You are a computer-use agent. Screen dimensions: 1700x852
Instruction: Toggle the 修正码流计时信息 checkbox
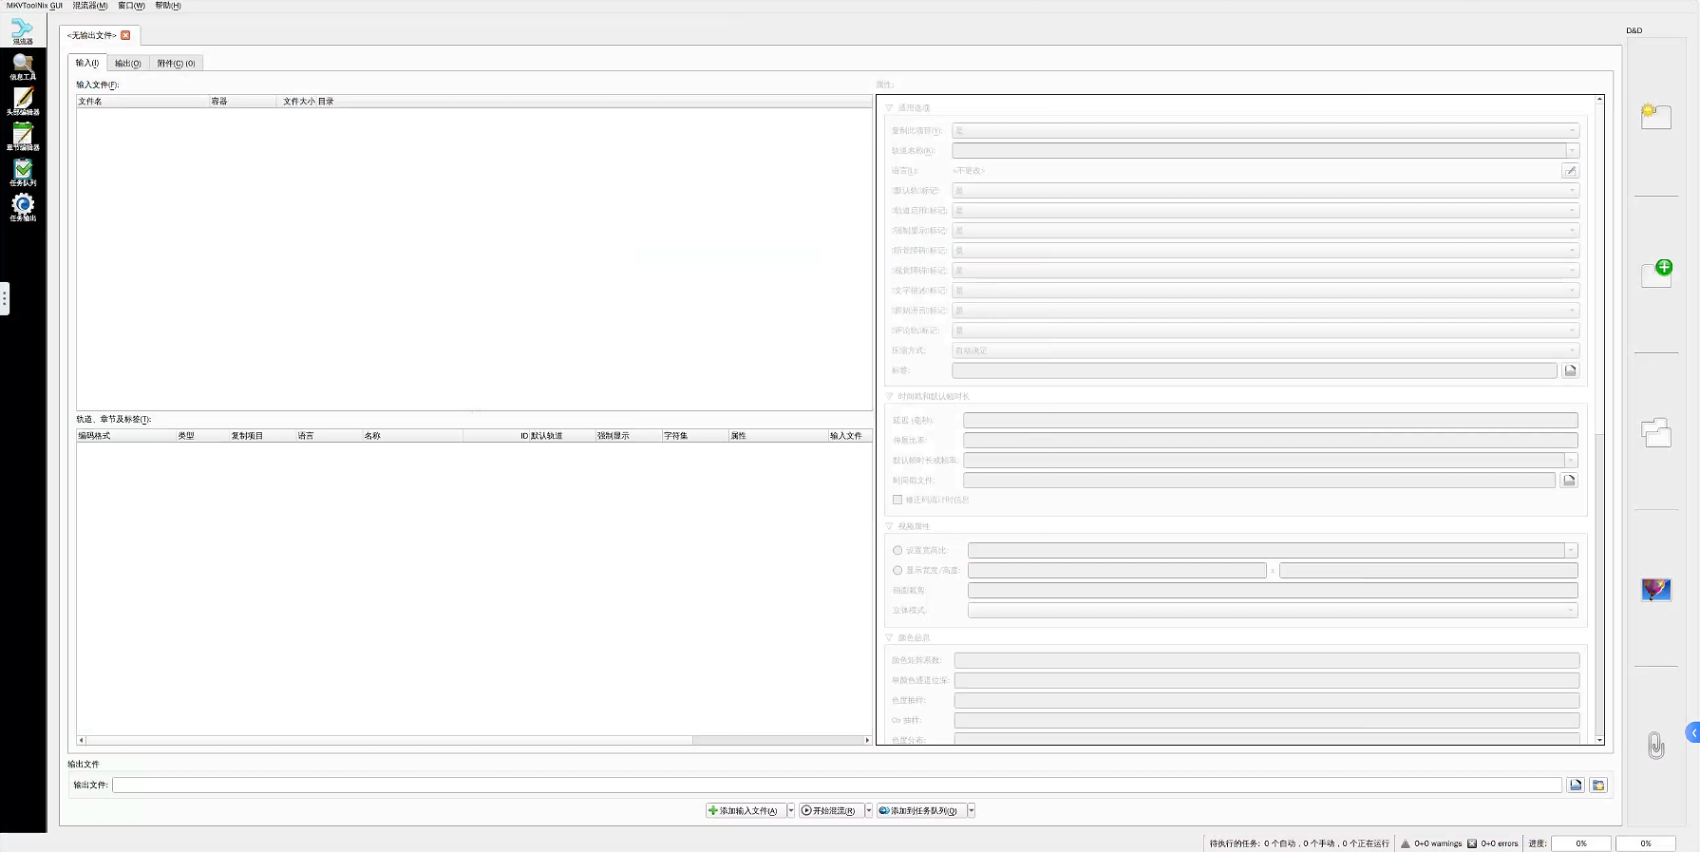coord(897,500)
